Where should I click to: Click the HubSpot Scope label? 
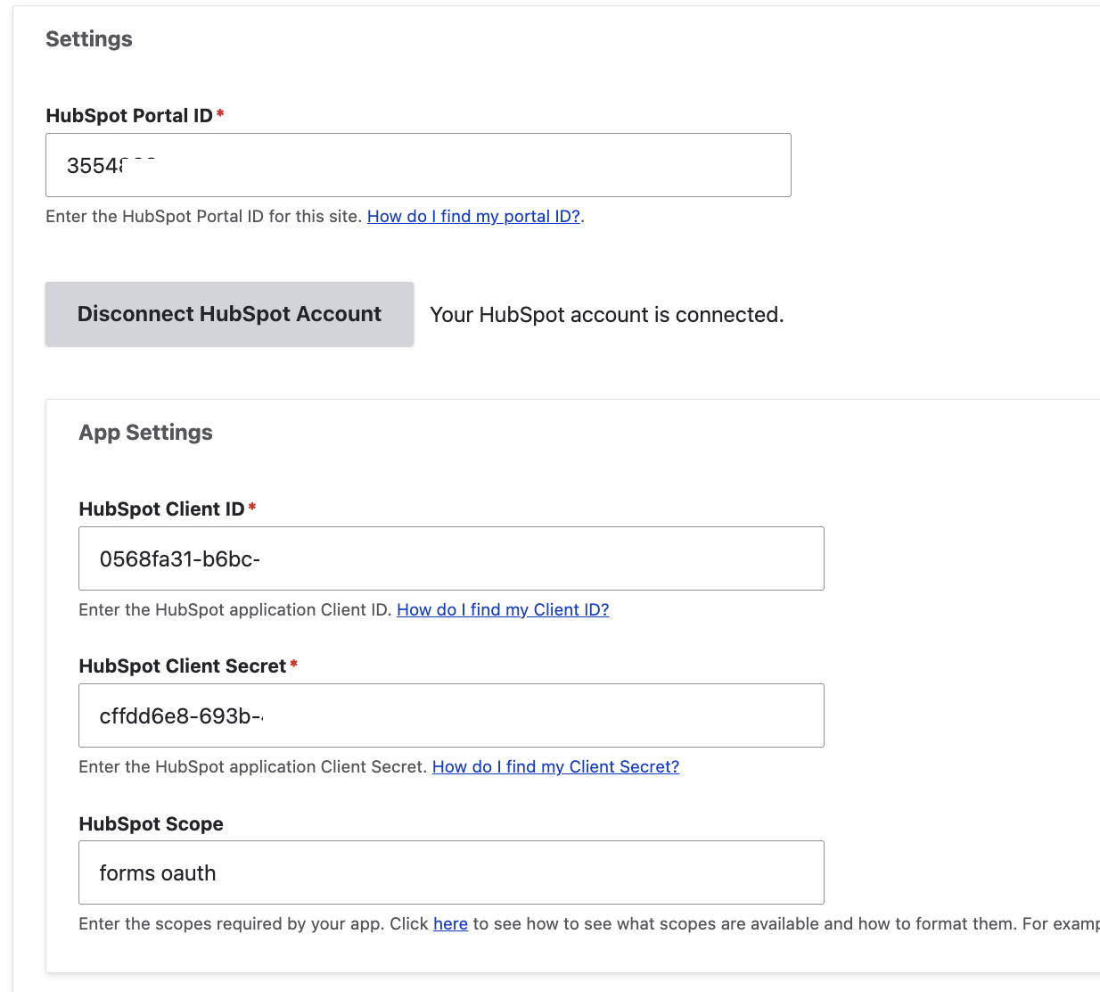click(151, 823)
